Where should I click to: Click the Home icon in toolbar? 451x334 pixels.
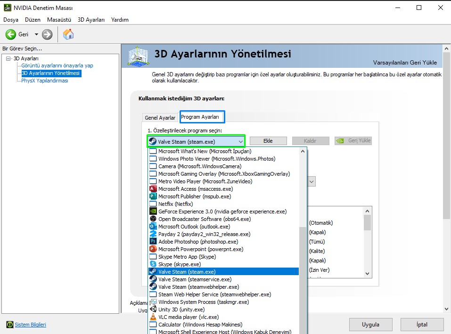pyautogui.click(x=68, y=34)
